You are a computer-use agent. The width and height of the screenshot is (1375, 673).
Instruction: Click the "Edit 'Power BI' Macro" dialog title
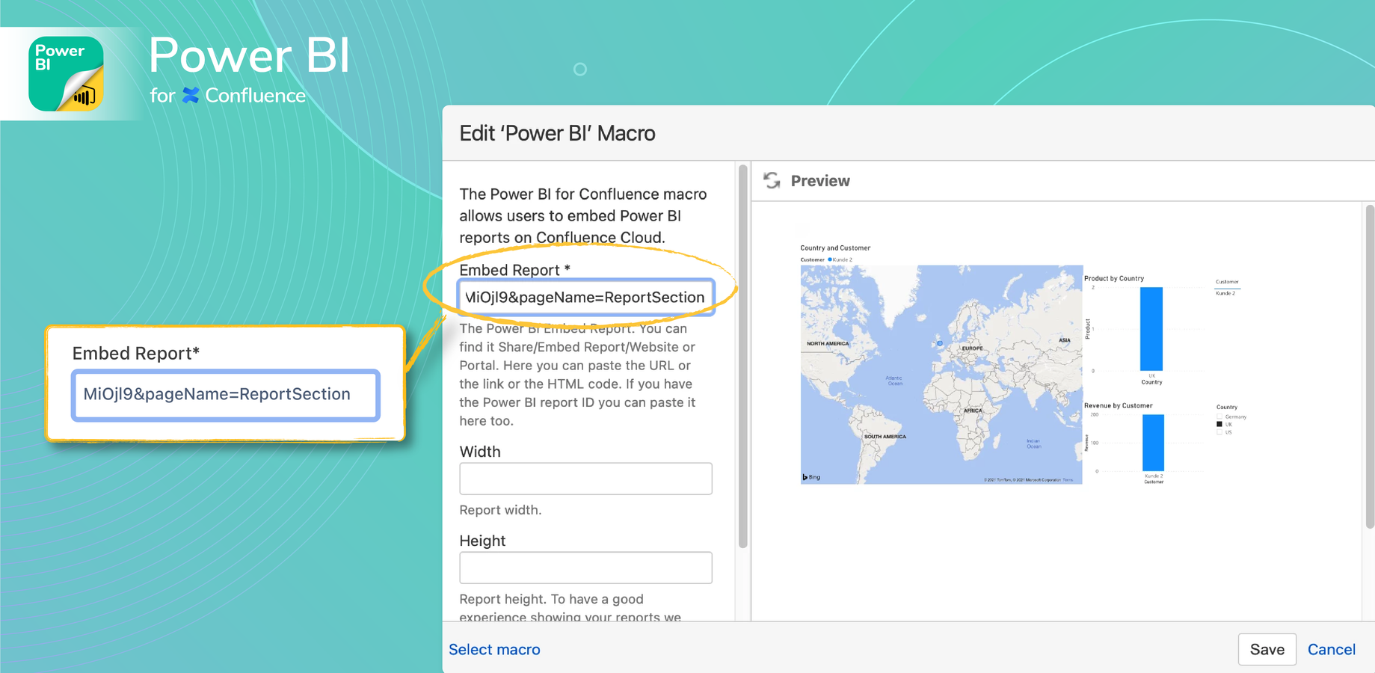pos(557,133)
